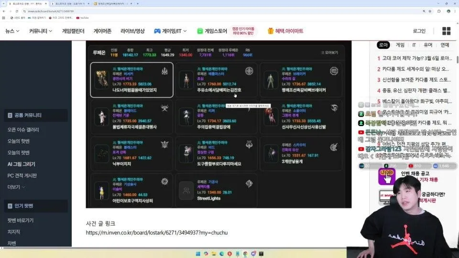Select the character card 주유소에서담배피는김찬호
Image resolution: width=459 pixels, height=258 pixels.
(x=216, y=80)
